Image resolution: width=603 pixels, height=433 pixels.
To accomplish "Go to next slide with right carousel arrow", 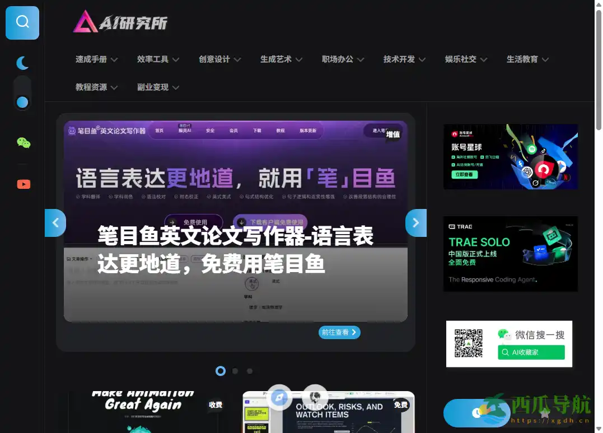I will tap(415, 222).
